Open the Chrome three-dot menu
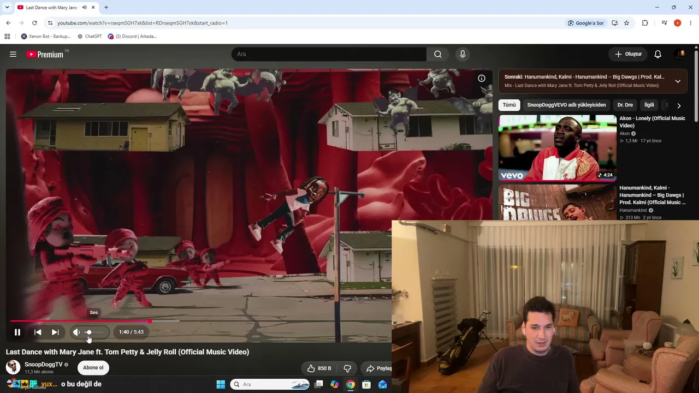 (691, 23)
